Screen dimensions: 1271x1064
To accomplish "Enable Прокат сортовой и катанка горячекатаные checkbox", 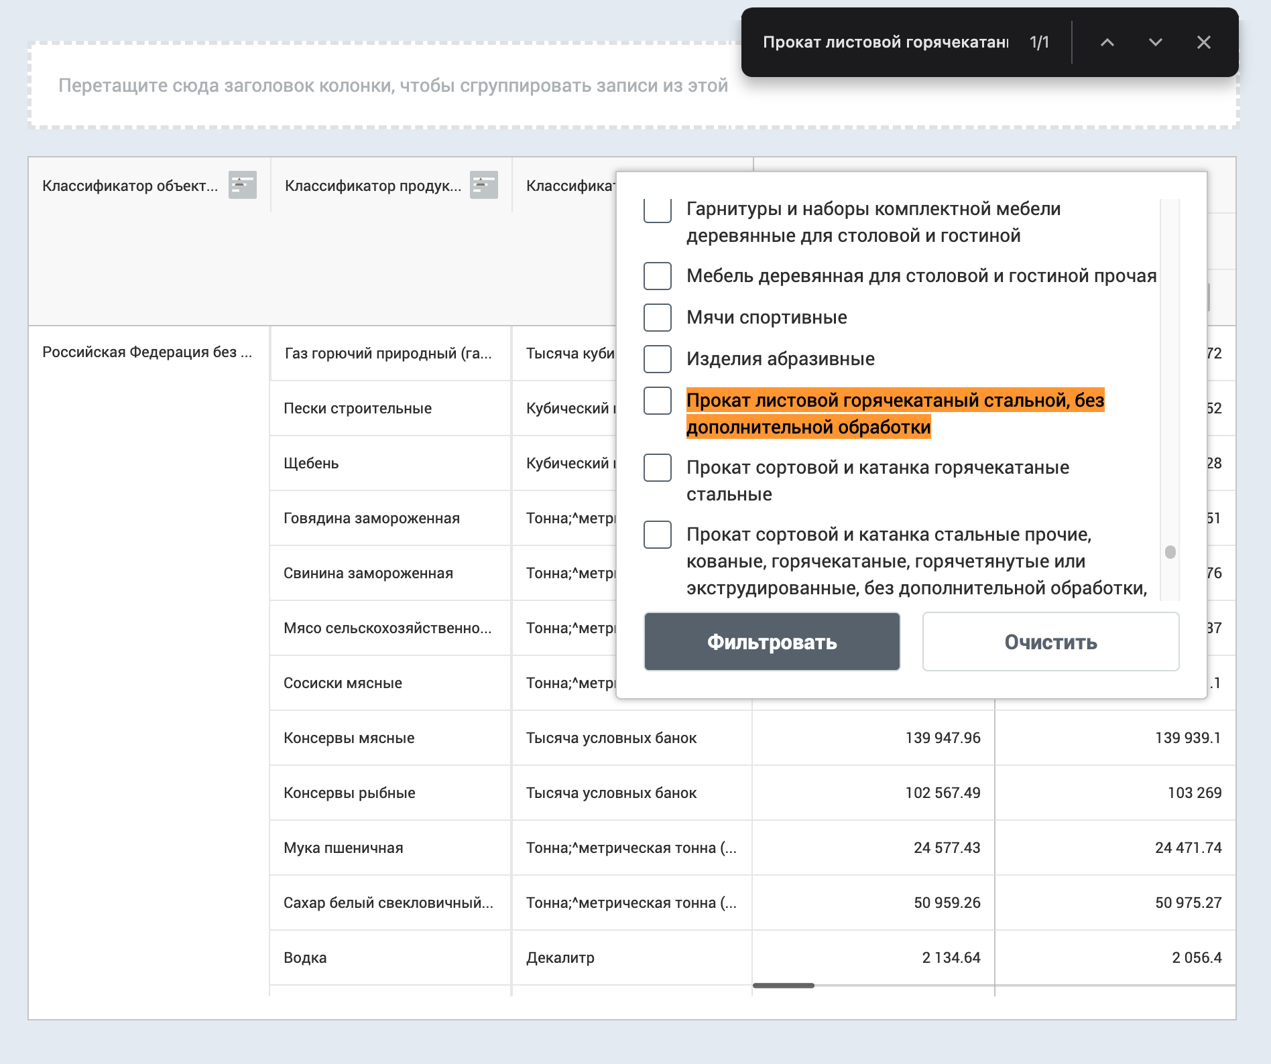I will click(657, 468).
